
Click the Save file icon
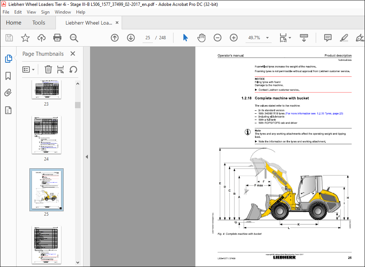(9, 38)
